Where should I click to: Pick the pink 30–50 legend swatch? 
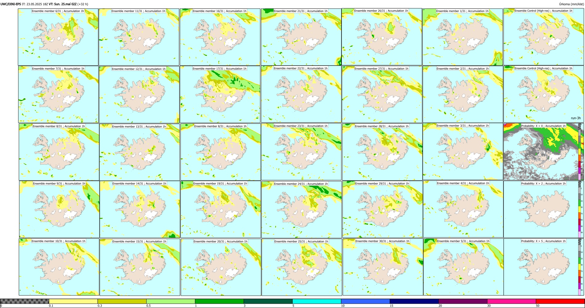pyautogui.click(x=511, y=301)
